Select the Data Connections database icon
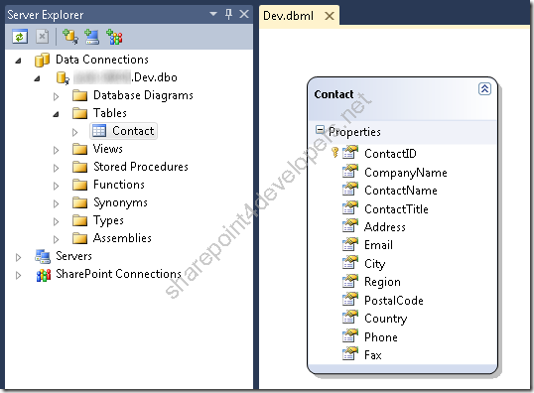This screenshot has width=534, height=393. tap(43, 60)
